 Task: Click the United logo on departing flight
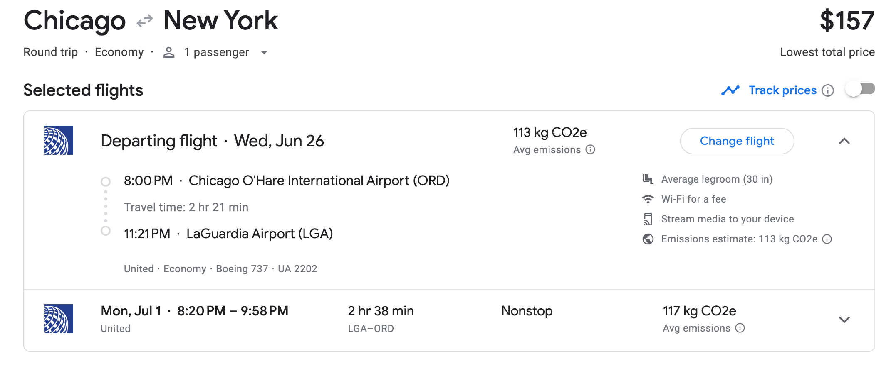[x=59, y=140]
